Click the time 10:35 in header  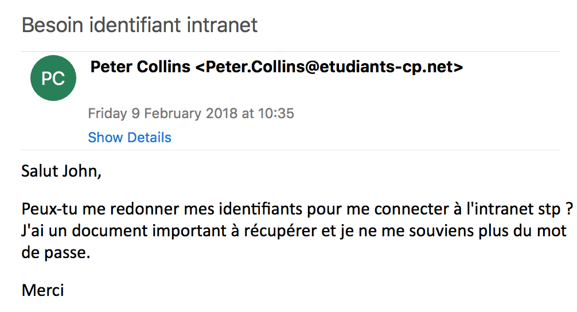[276, 114]
